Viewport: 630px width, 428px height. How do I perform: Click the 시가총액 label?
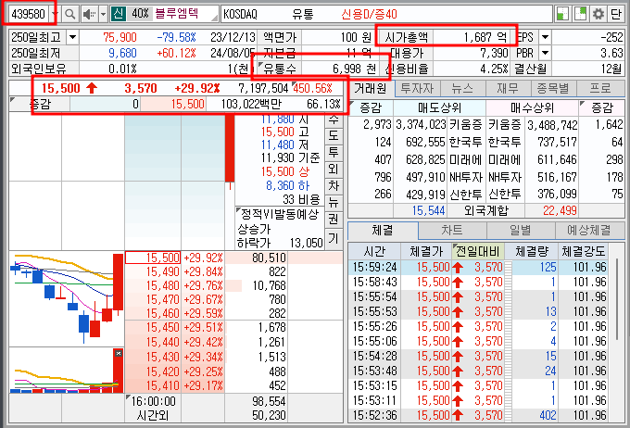[x=407, y=37]
